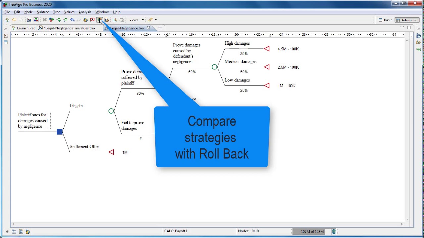Click the 1M - 100K payoff value
Screen dimensions: 424x238
point(287,86)
